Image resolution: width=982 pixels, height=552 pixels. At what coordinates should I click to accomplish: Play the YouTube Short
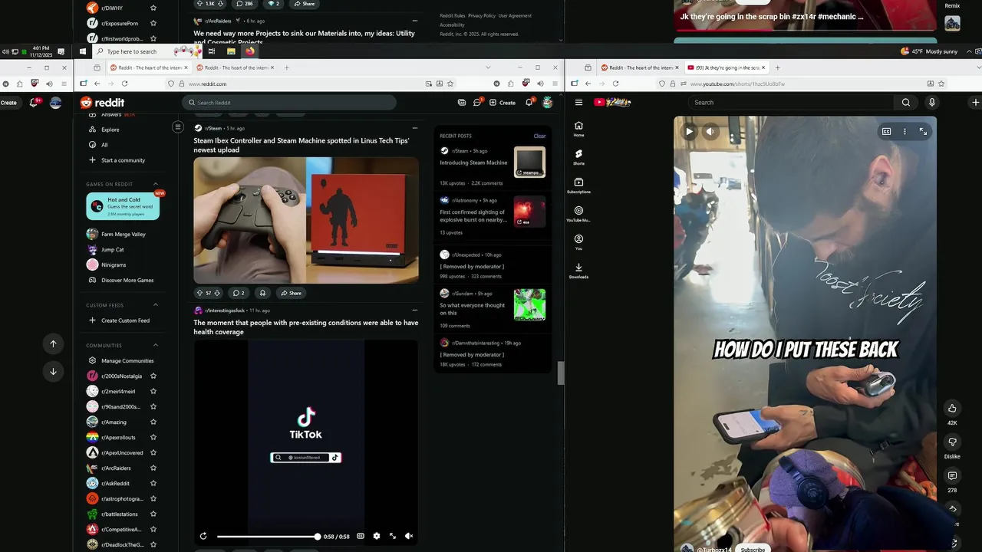tap(689, 131)
